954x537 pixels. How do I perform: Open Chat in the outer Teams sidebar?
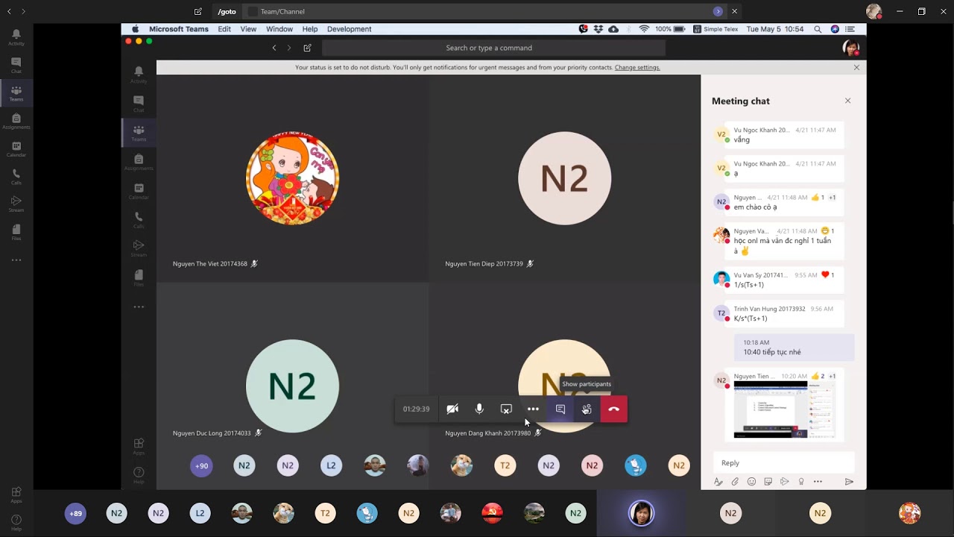click(16, 66)
